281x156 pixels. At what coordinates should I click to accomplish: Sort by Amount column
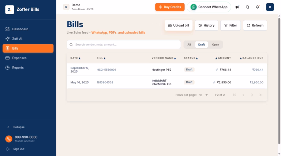click(223, 58)
